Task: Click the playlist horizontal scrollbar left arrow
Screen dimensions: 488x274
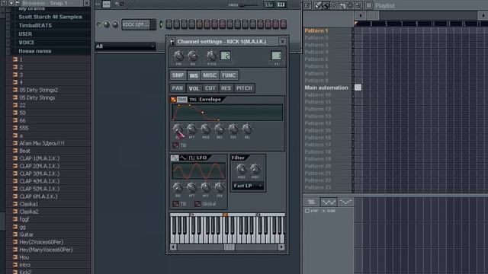Action: (x=361, y=15)
